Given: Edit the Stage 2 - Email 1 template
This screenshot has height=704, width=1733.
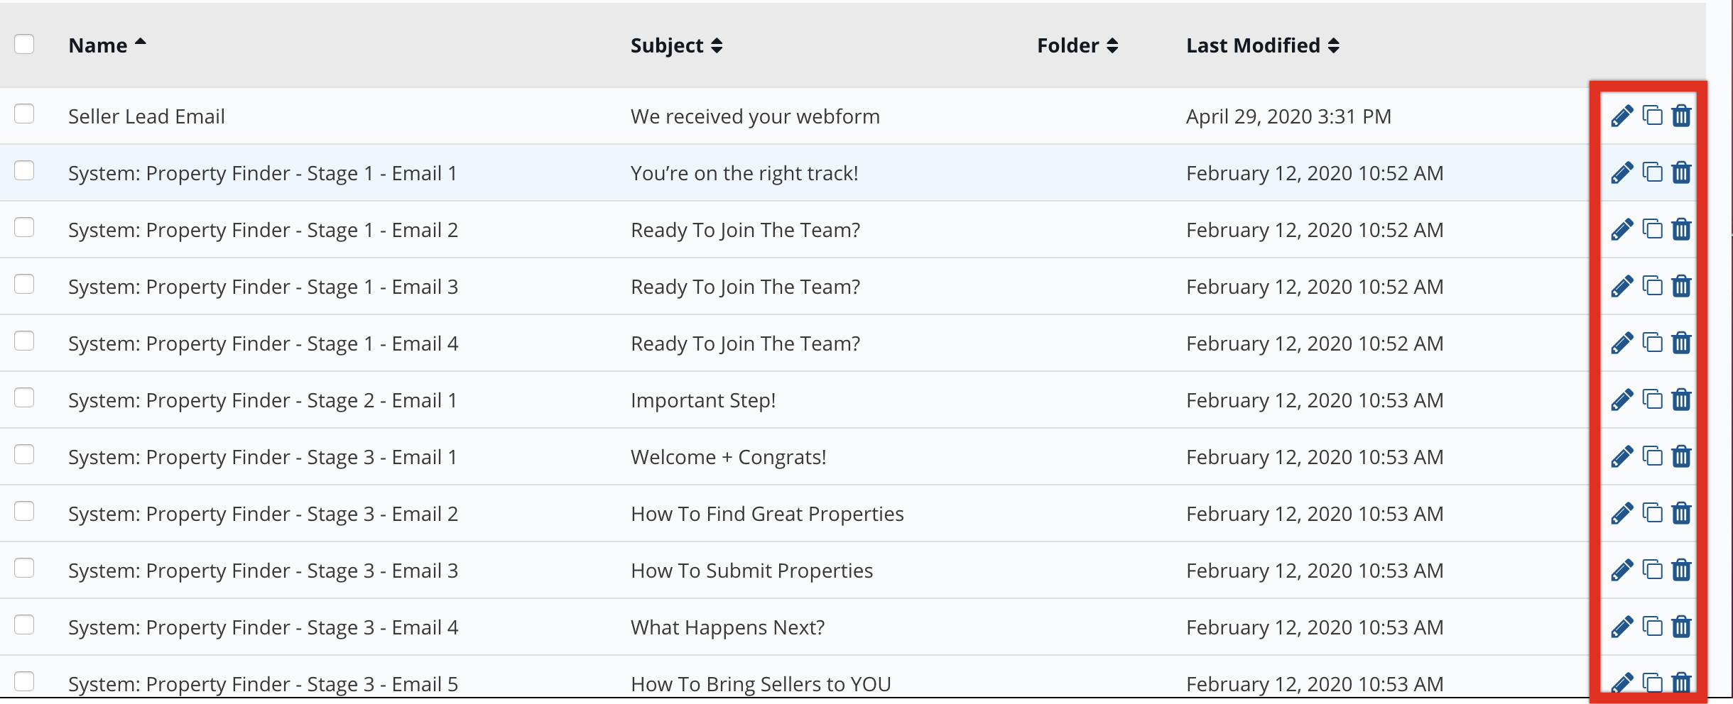Looking at the screenshot, I should (1621, 400).
